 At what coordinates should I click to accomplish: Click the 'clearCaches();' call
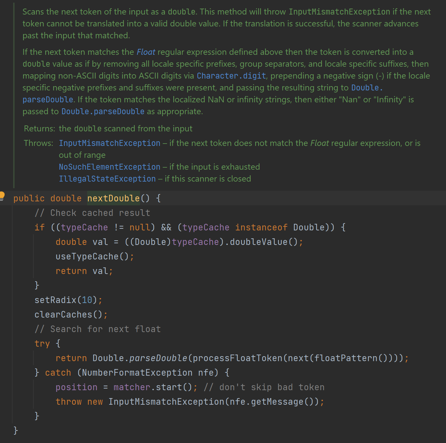pyautogui.click(x=71, y=315)
